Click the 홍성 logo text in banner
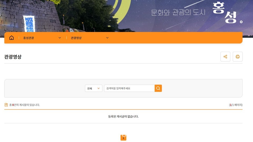 coord(227,13)
